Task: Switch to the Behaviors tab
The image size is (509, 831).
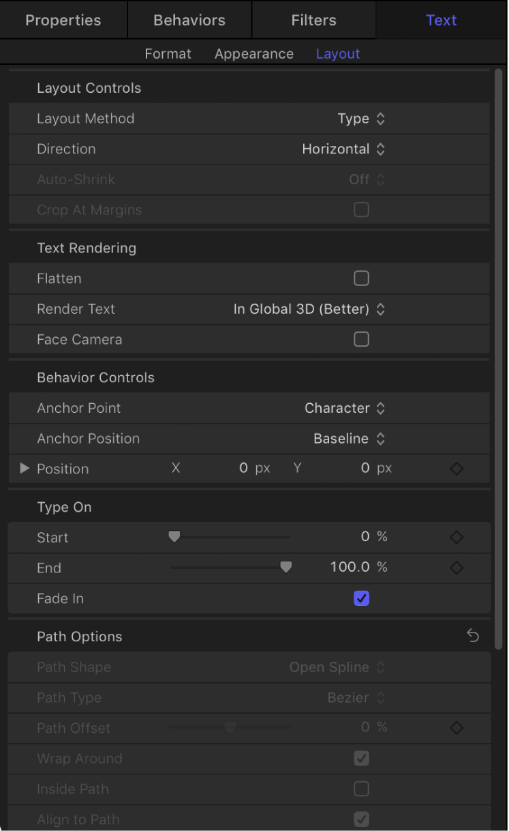Action: [x=189, y=20]
